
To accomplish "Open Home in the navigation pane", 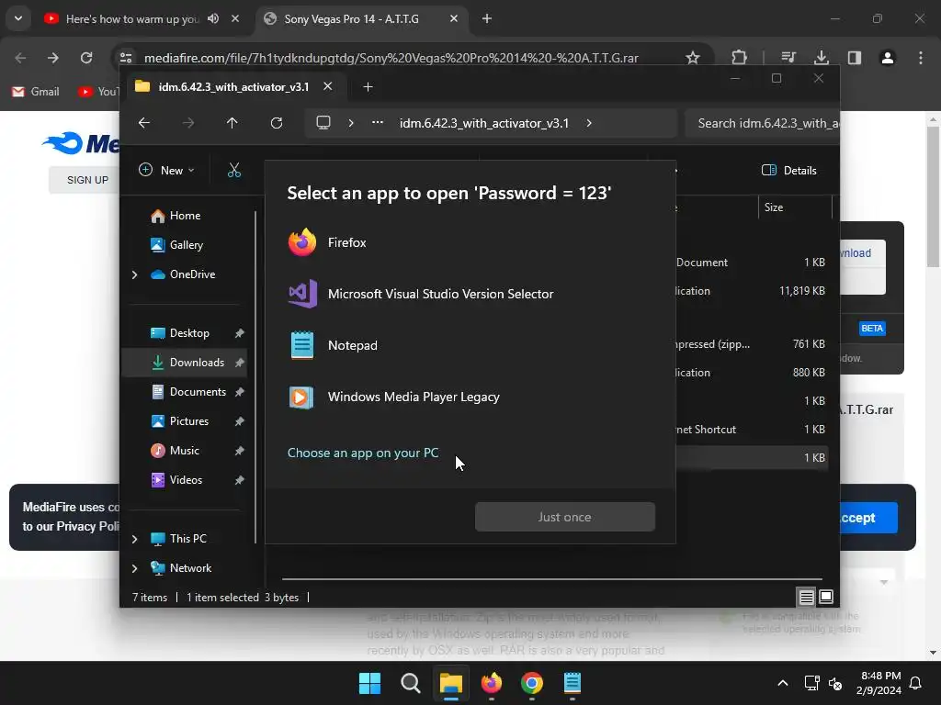I will coord(176,216).
